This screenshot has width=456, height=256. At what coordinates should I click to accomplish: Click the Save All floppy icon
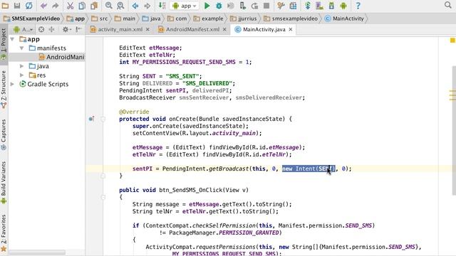coord(17,6)
